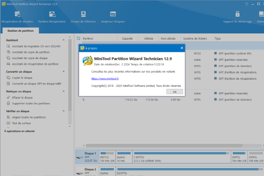Sort by Non utilisée column header
Screen dimensions: 264x176
[168, 39]
